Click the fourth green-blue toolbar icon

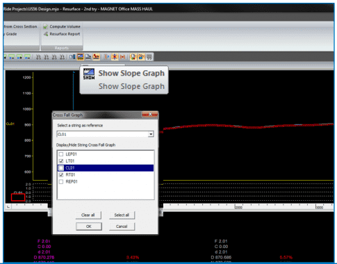tap(28, 57)
